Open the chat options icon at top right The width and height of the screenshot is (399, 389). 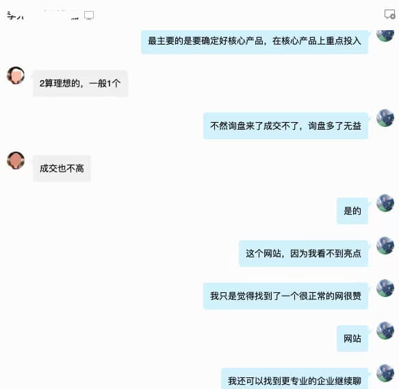tap(389, 14)
